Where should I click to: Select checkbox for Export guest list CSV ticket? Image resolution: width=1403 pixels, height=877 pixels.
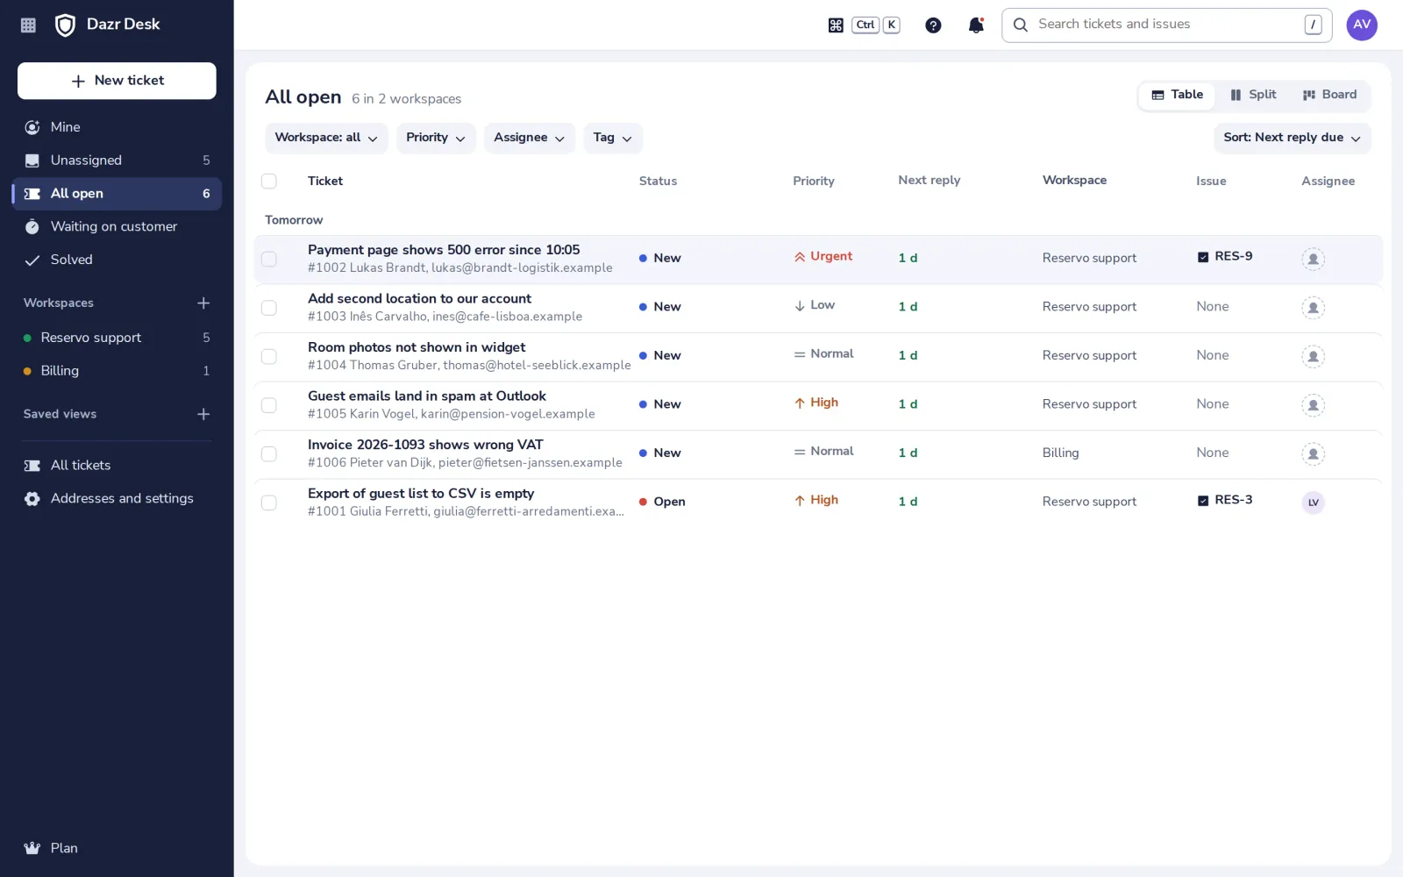269,503
